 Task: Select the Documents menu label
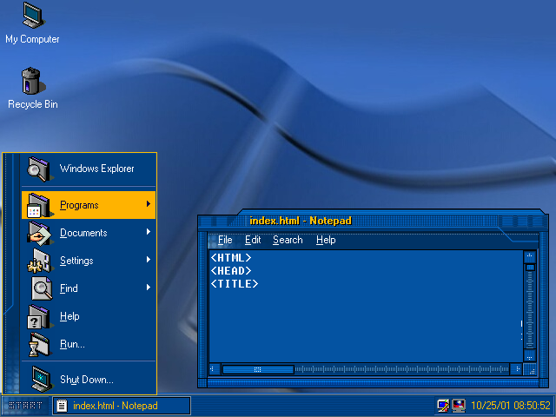(83, 233)
